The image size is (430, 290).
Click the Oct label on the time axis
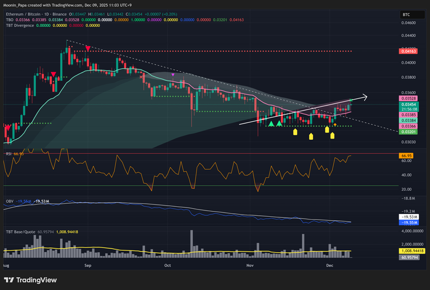tap(166, 267)
